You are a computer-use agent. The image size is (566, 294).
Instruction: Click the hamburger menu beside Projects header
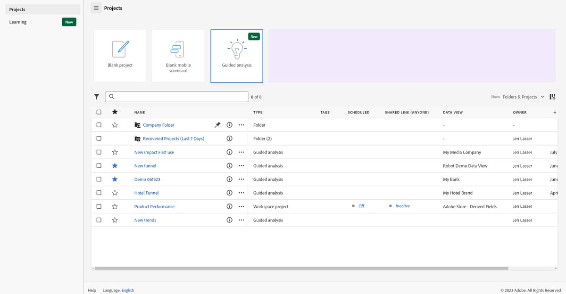tap(96, 8)
